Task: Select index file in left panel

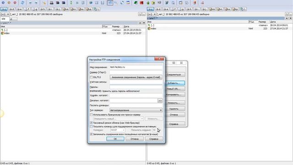Action: [7, 33]
